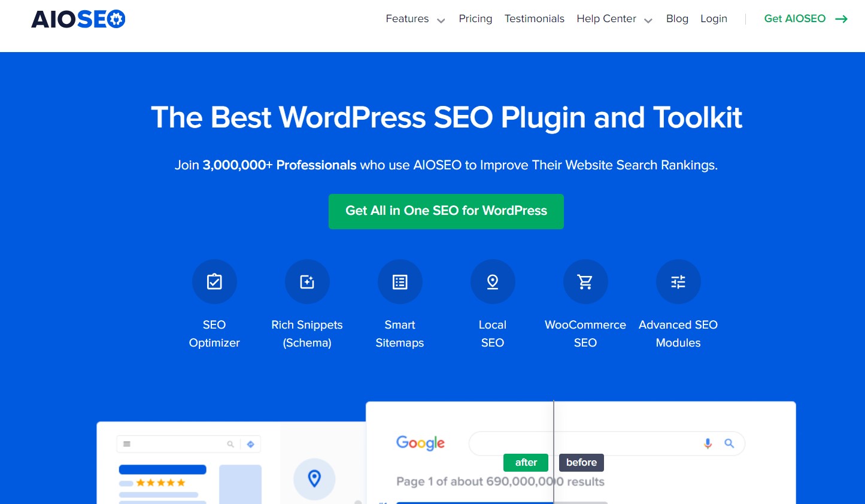Image resolution: width=865 pixels, height=504 pixels.
Task: Click the SEO Optimizer label
Action: 214,333
